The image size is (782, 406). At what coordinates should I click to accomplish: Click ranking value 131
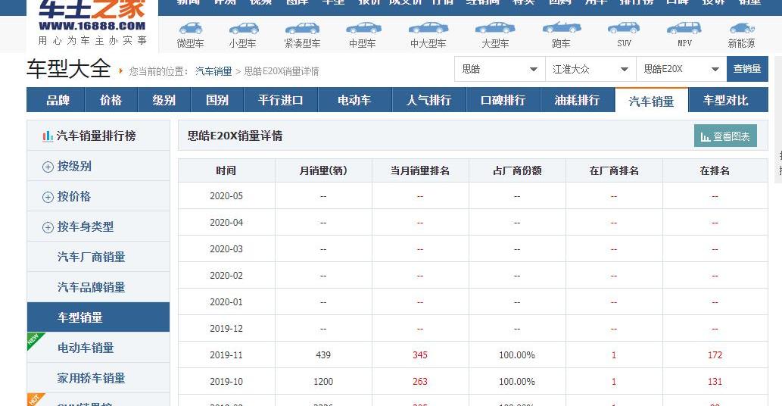(715, 382)
